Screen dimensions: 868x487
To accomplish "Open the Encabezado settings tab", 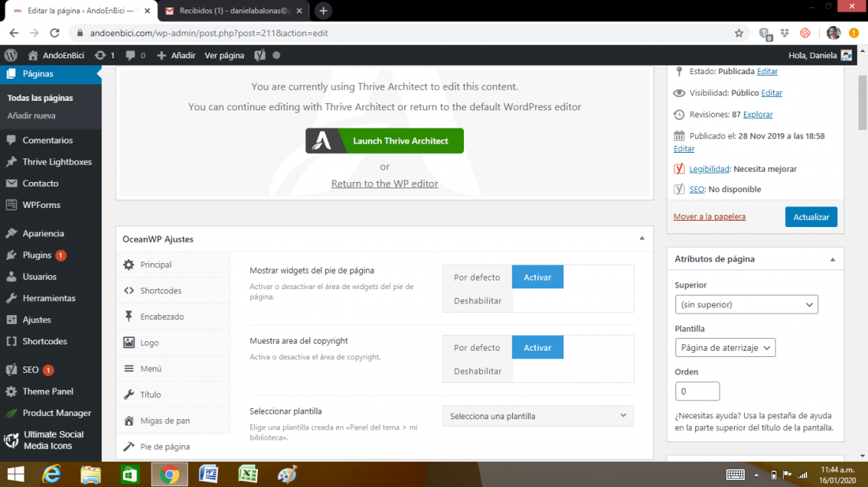I will pyautogui.click(x=174, y=317).
